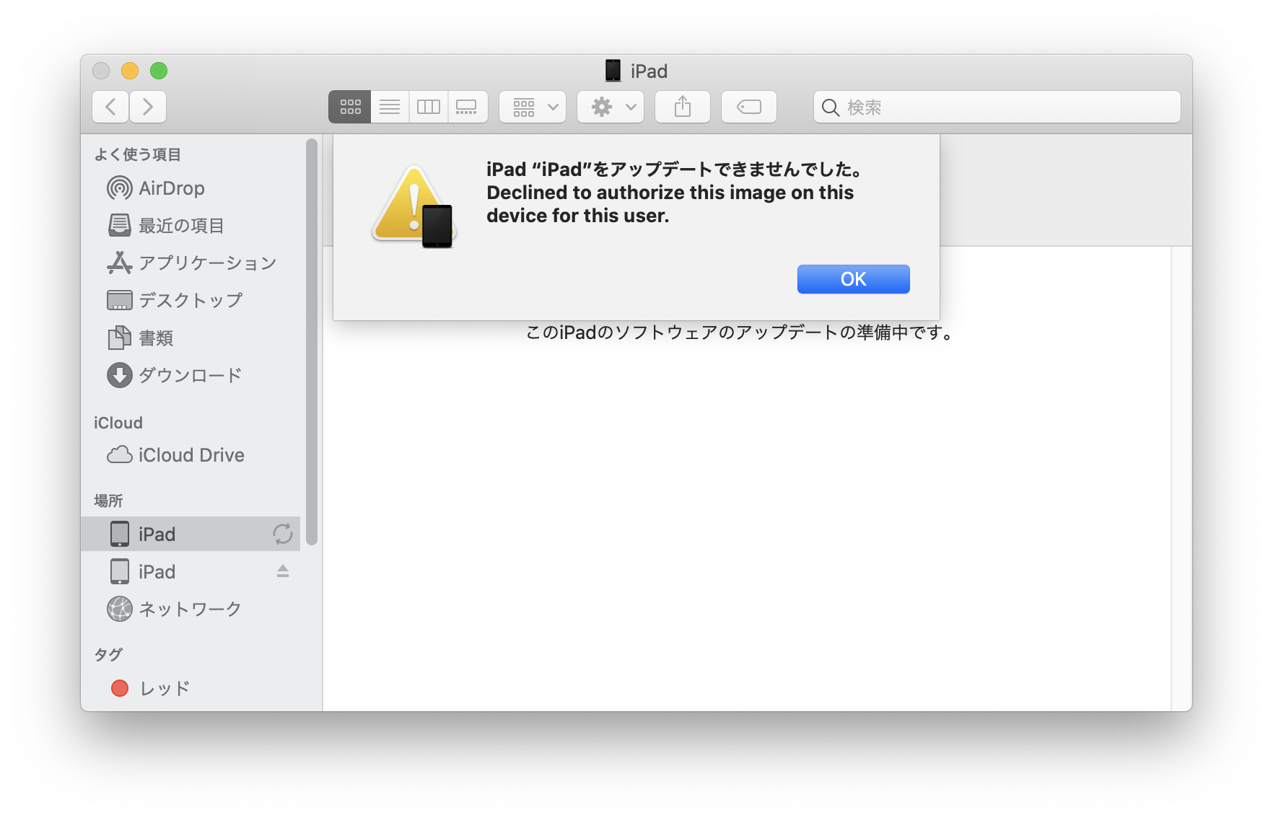Click the iCloud section header
The width and height of the screenshot is (1273, 818).
click(118, 423)
